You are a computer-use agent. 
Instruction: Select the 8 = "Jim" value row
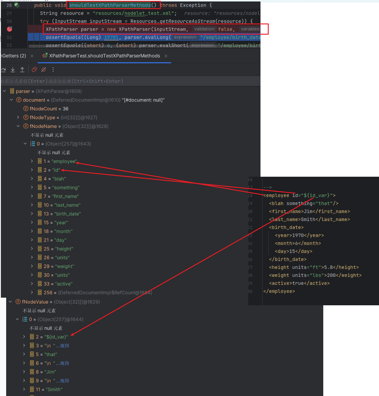tap(46, 372)
